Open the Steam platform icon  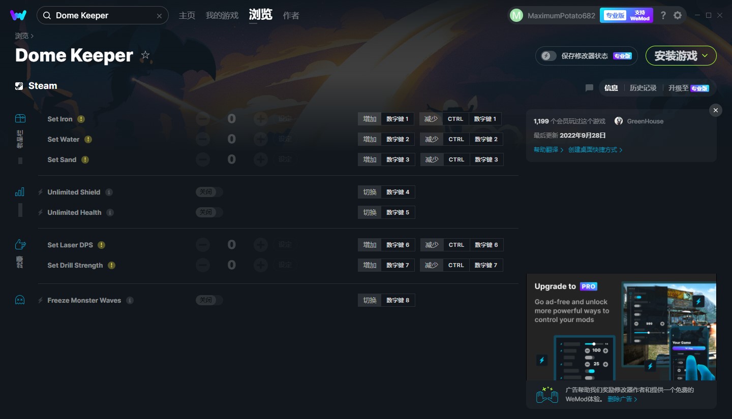pyautogui.click(x=19, y=86)
